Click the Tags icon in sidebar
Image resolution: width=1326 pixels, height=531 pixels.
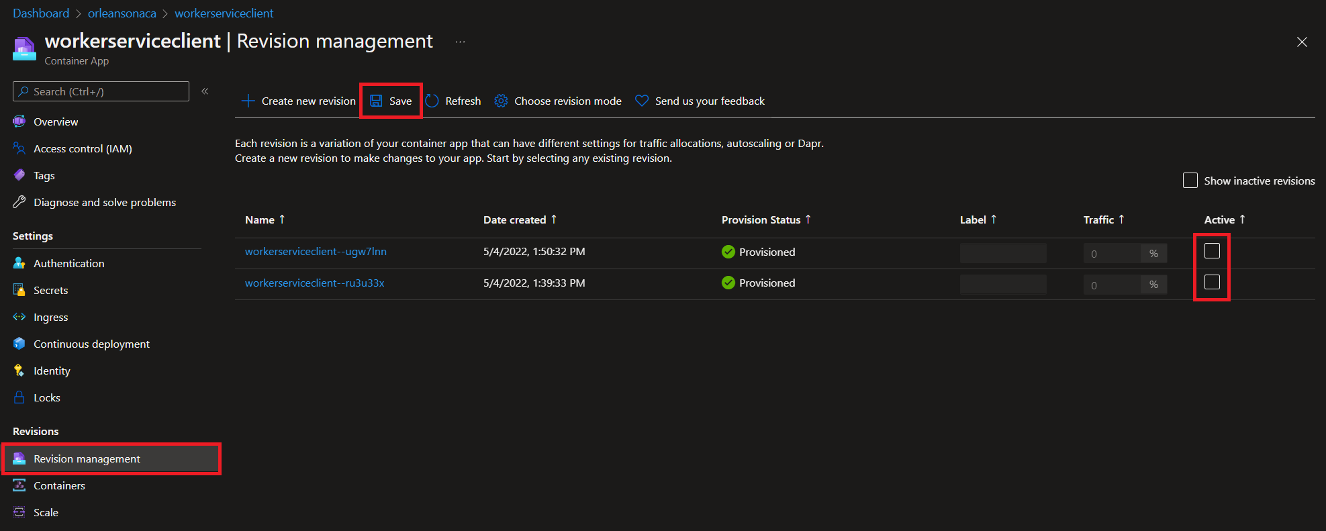[x=19, y=175]
